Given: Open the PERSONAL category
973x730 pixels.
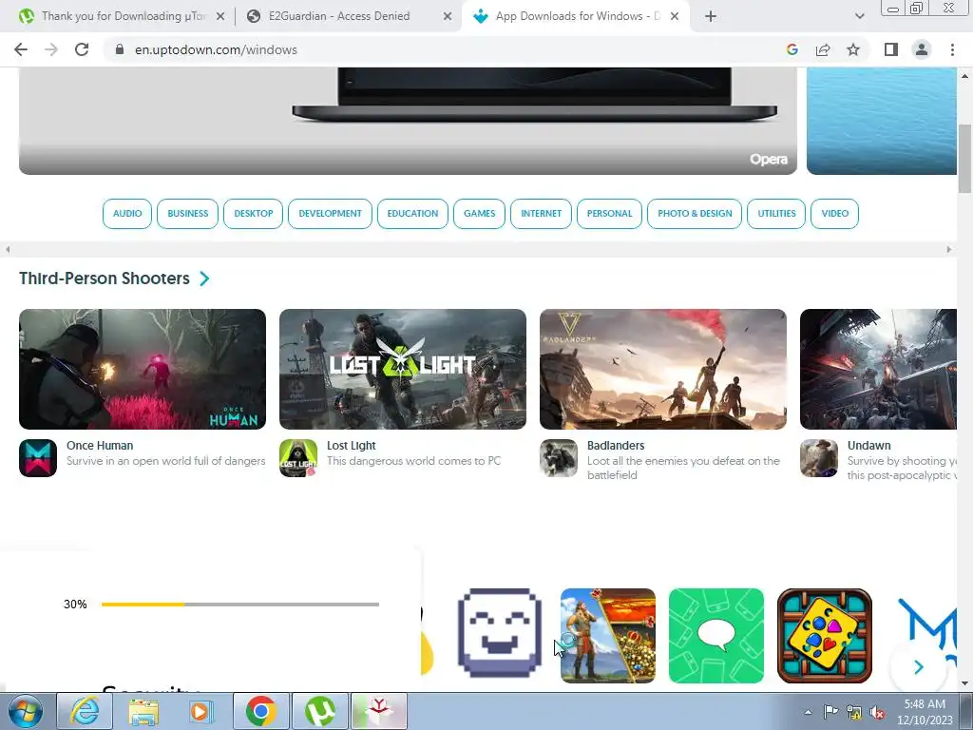Looking at the screenshot, I should [x=609, y=214].
